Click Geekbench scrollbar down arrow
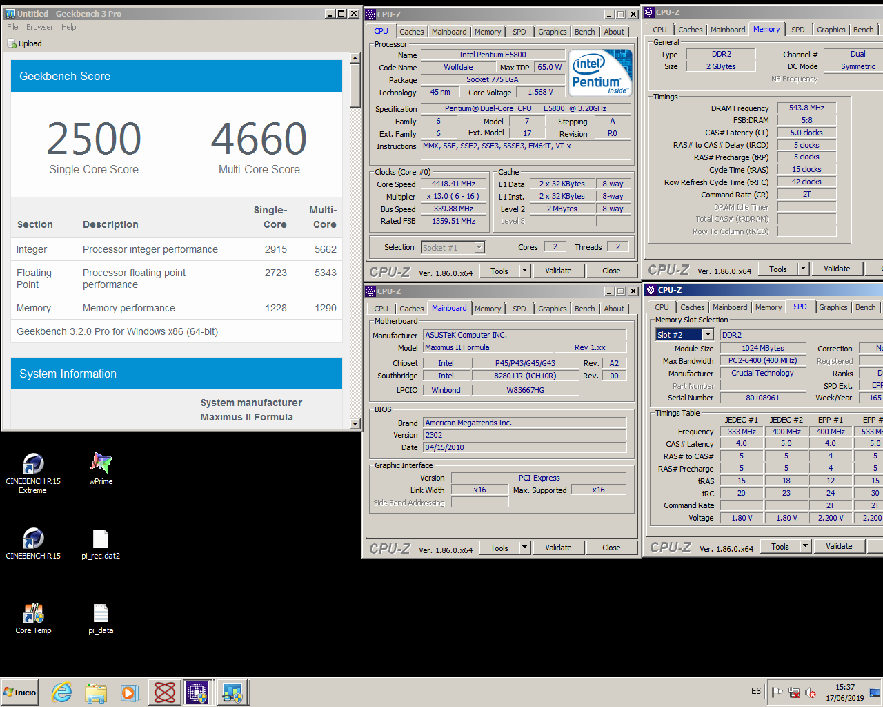This screenshot has height=707, width=883. [355, 424]
